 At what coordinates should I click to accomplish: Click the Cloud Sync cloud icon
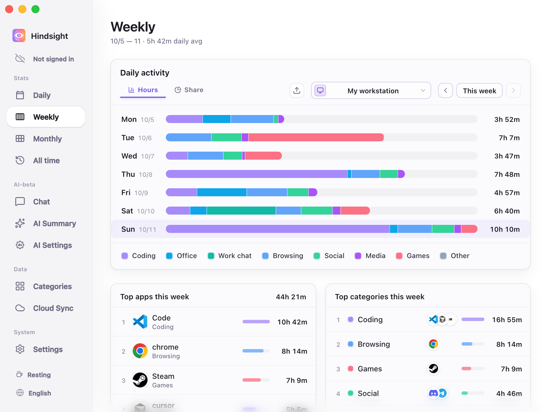pos(20,308)
